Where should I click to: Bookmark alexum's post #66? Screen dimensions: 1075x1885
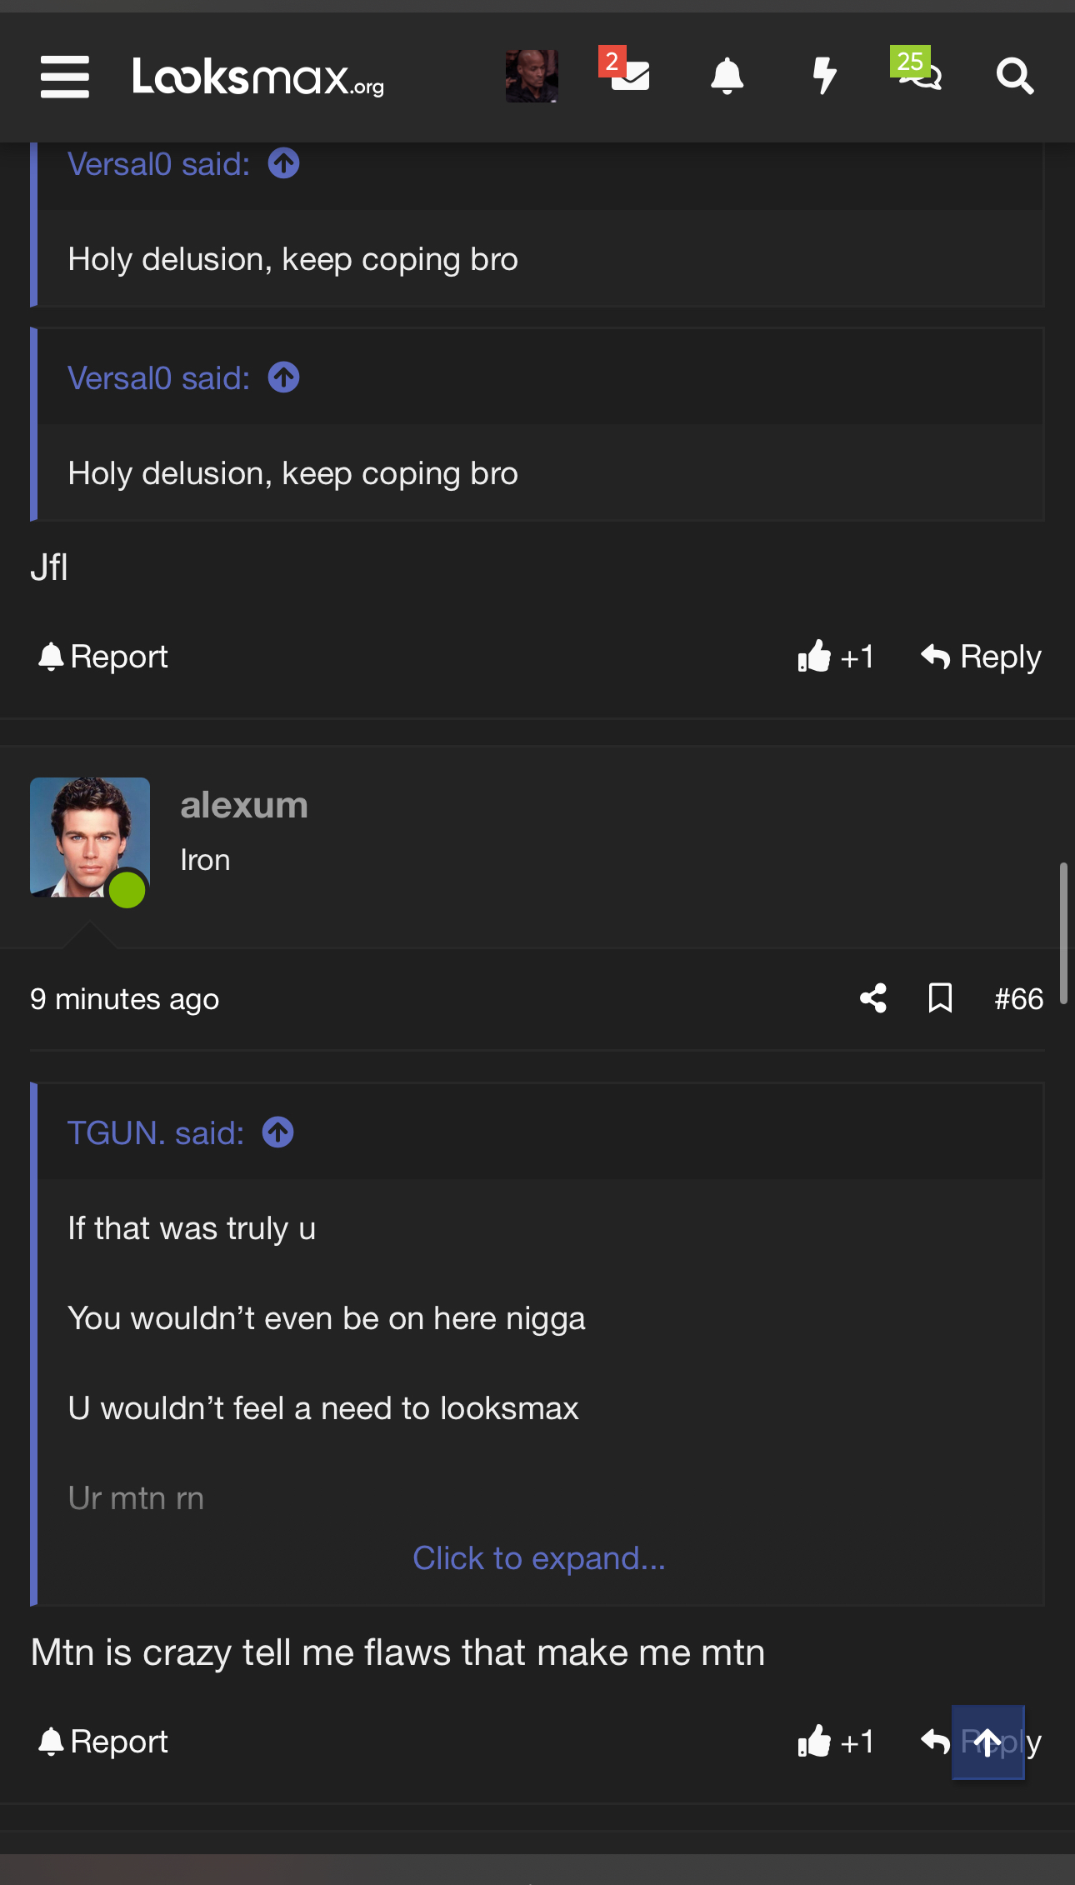click(940, 997)
